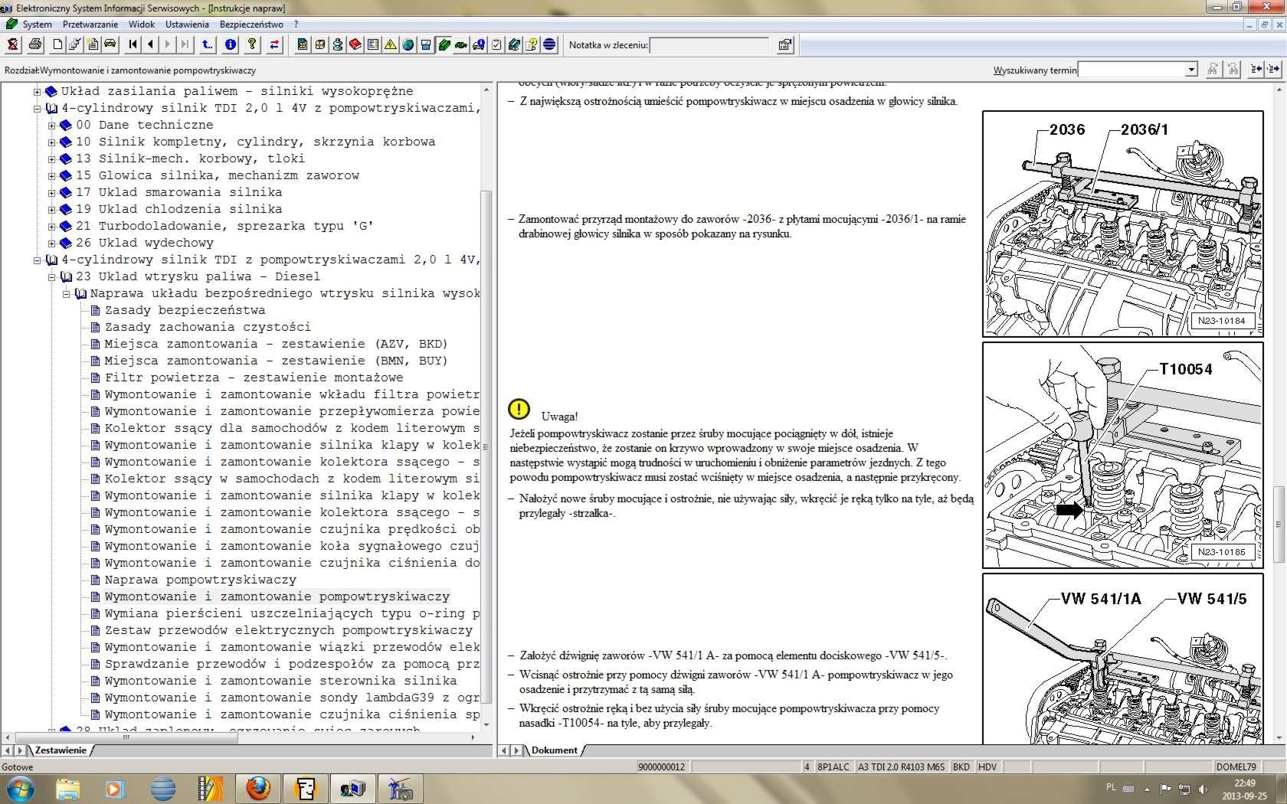Click the blue striped globe toolbar icon

click(x=549, y=44)
